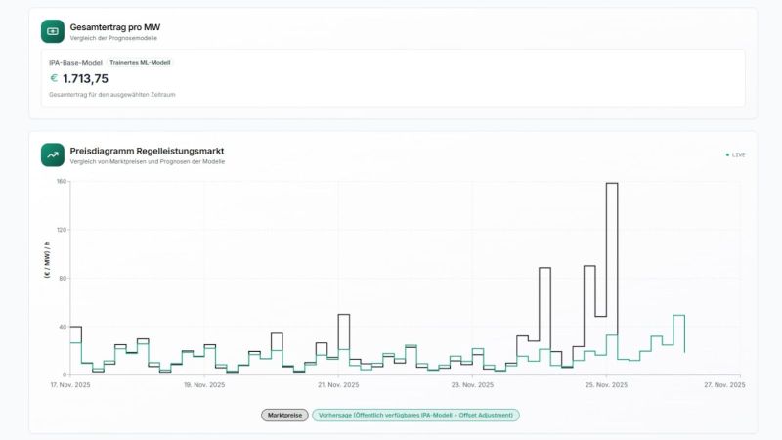Screen dimensions: 782x440
Task: Toggle the Marktpreise legend series
Action: click(284, 415)
